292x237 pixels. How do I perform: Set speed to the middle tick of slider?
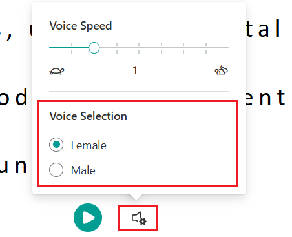139,48
